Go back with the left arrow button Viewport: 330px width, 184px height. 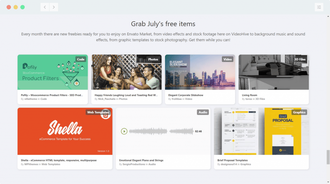click(45, 7)
